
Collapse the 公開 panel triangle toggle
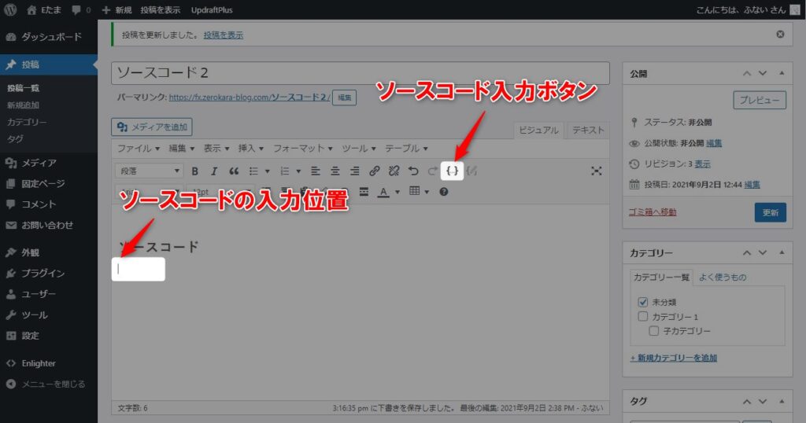[x=782, y=73]
